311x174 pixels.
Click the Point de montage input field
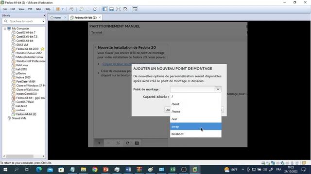[x=192, y=89]
